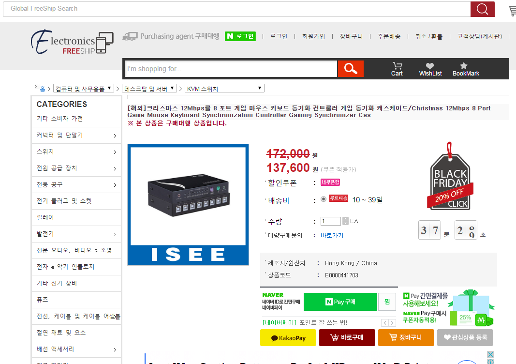Image resolution: width=516 pixels, height=364 pixels.
Task: Click the red search magnifier in top bar
Action: point(482,9)
